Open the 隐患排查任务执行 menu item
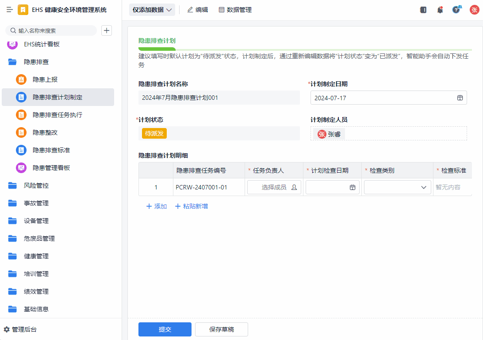The width and height of the screenshot is (483, 340). pos(58,115)
